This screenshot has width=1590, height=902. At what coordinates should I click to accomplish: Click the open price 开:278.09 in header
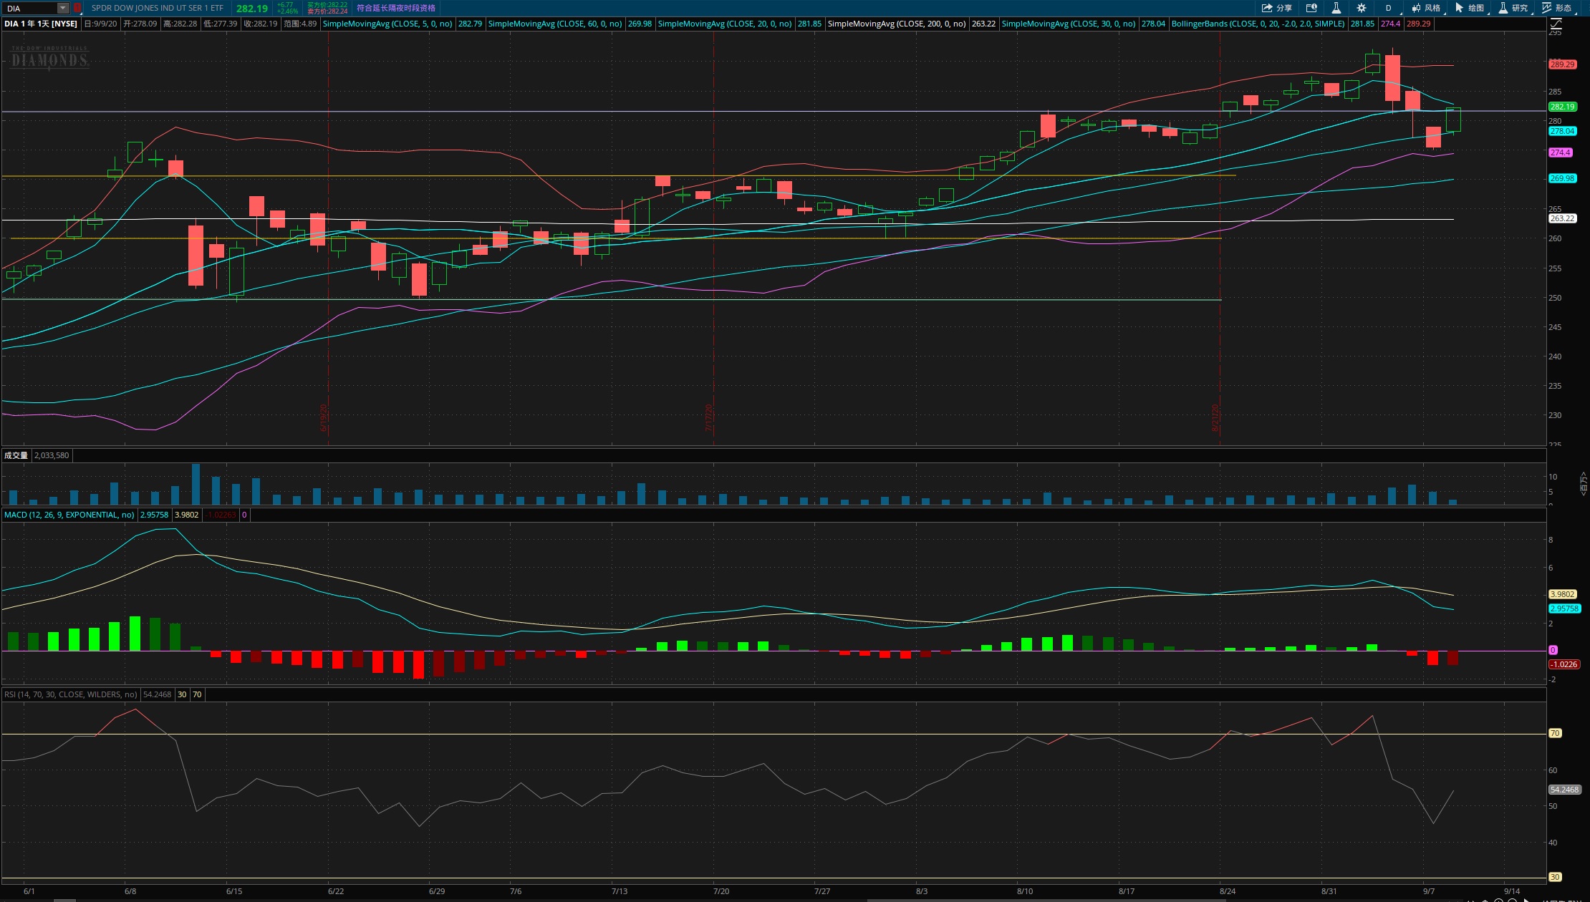point(140,24)
